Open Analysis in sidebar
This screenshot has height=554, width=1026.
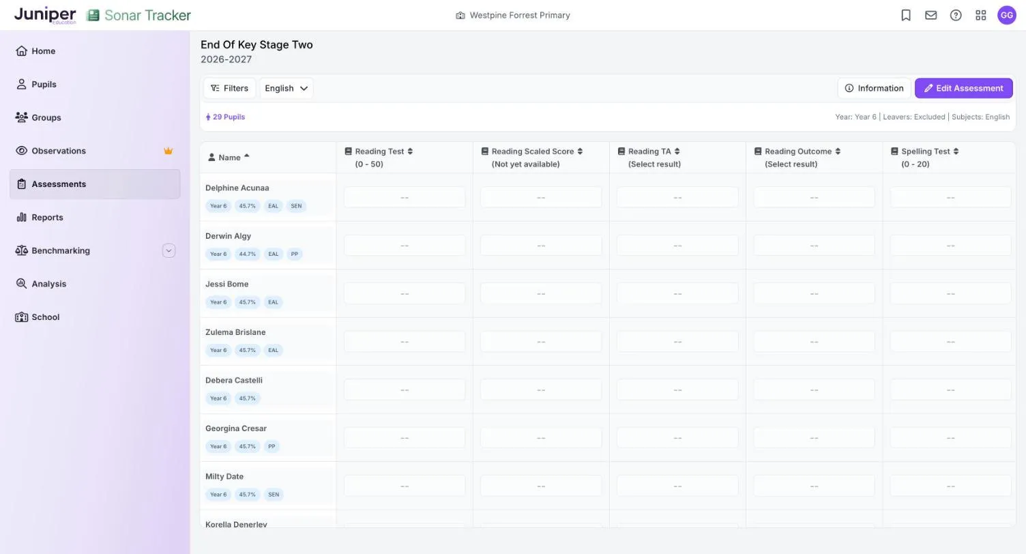click(95, 284)
